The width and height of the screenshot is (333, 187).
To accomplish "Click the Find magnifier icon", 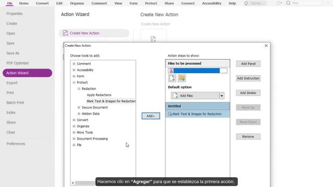I will pyautogui.click(x=288, y=3).
